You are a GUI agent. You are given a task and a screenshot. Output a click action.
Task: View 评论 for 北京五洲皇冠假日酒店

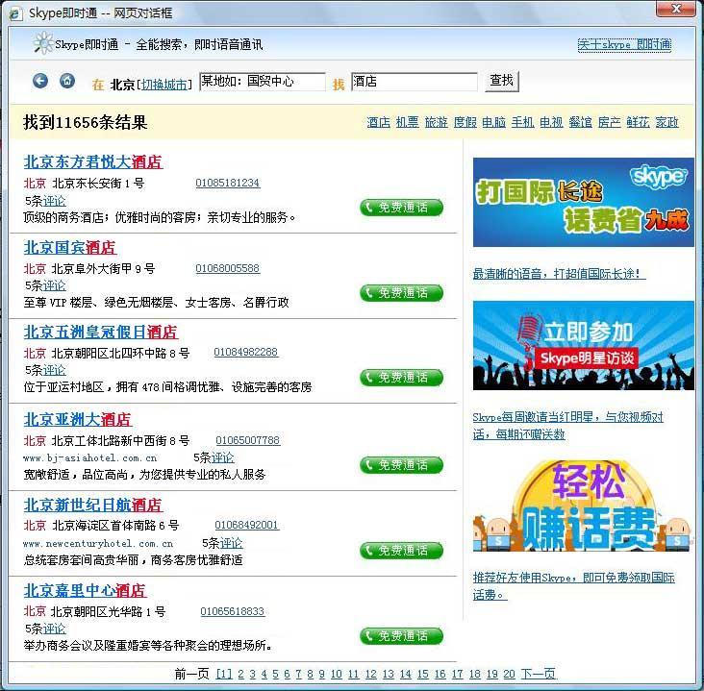[54, 370]
